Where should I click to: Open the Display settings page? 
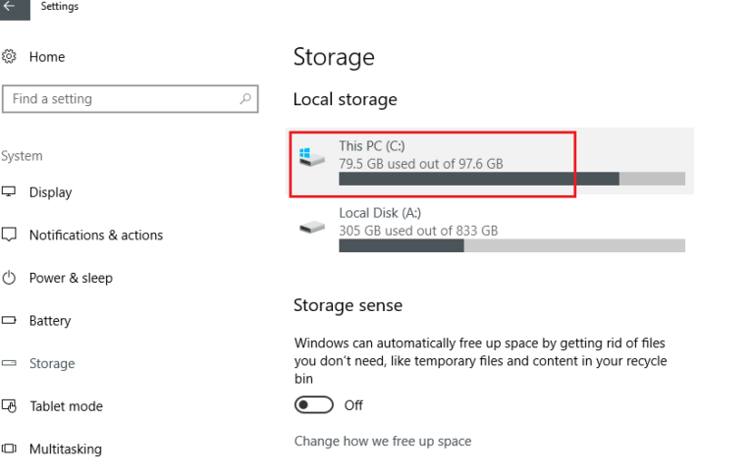[x=50, y=192]
